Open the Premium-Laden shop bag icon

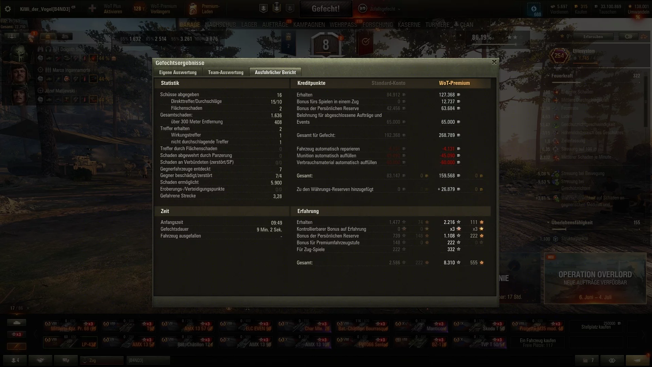point(193,9)
